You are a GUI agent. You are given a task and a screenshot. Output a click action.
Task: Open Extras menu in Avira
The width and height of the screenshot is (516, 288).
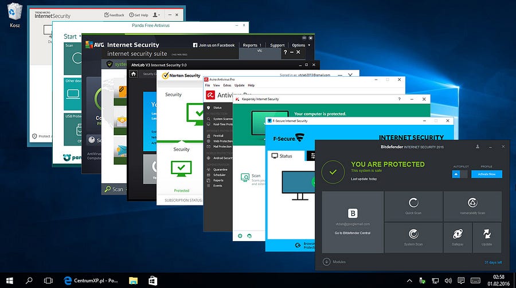(x=228, y=85)
